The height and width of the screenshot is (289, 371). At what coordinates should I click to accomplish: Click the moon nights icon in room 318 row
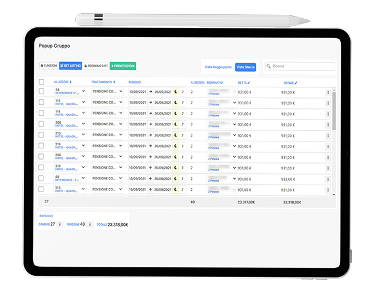(x=176, y=189)
